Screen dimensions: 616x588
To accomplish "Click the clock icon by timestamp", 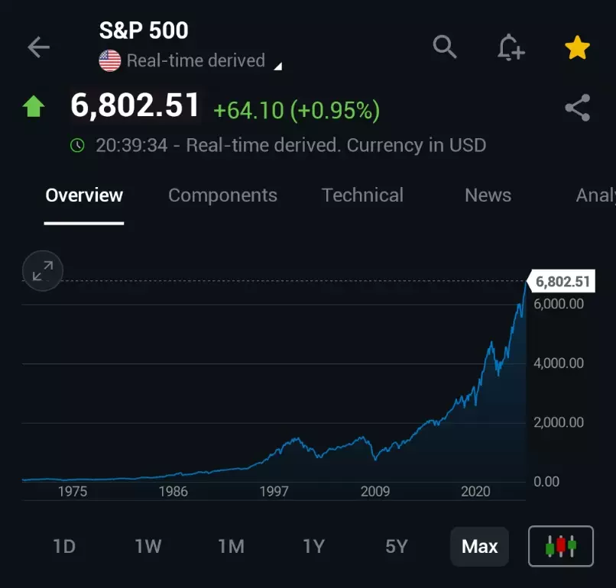I will [77, 145].
